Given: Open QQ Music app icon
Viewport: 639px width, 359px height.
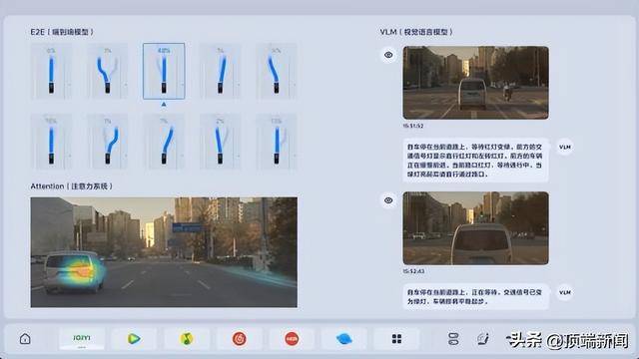Looking at the screenshot, I should pyautogui.click(x=187, y=339).
